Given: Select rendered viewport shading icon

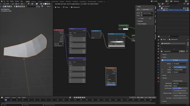Looking at the screenshot, I should point(49,4).
